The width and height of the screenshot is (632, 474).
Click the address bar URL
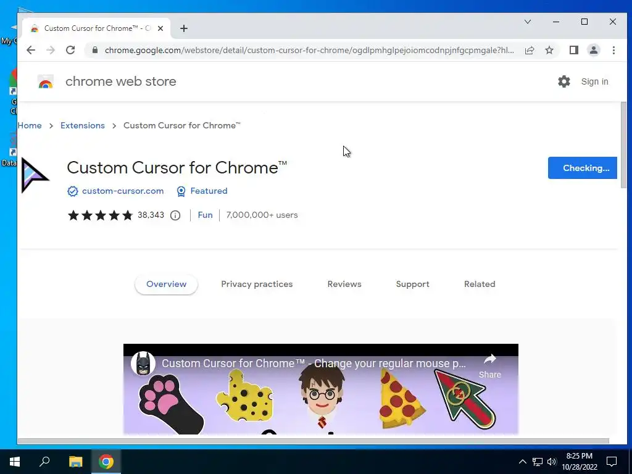[309, 50]
